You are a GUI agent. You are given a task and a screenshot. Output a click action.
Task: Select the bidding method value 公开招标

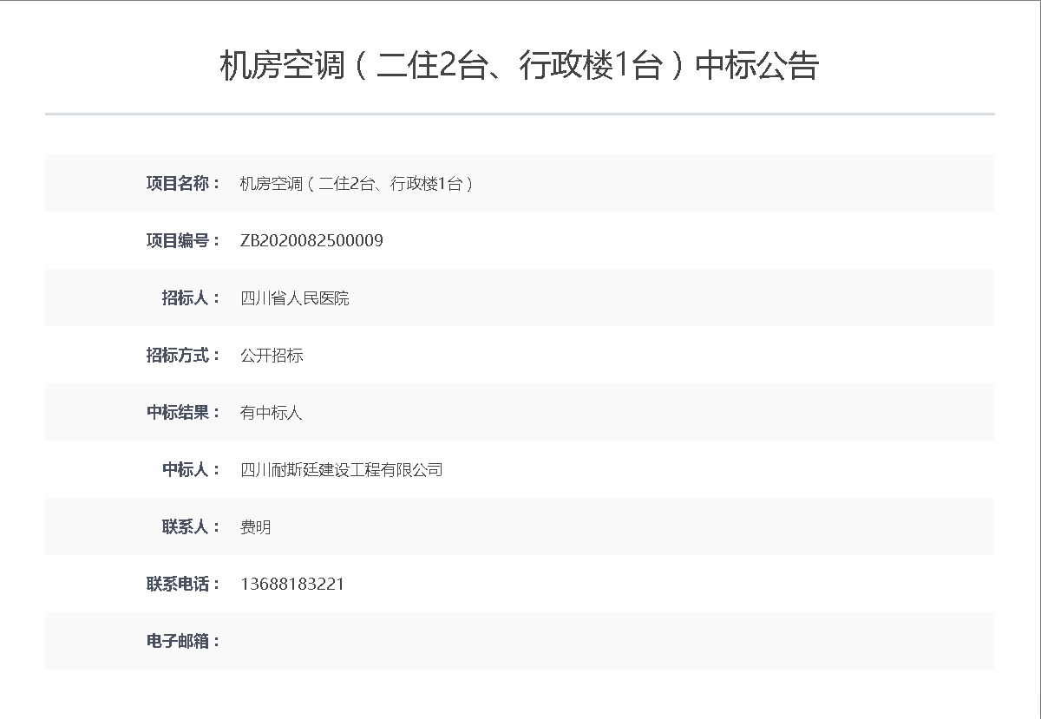(272, 355)
